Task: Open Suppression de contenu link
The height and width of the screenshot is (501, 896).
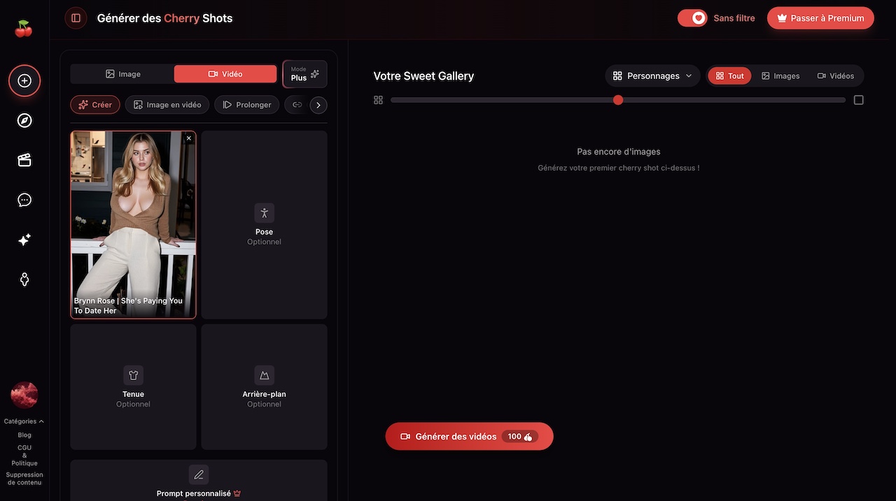Action: click(24, 479)
